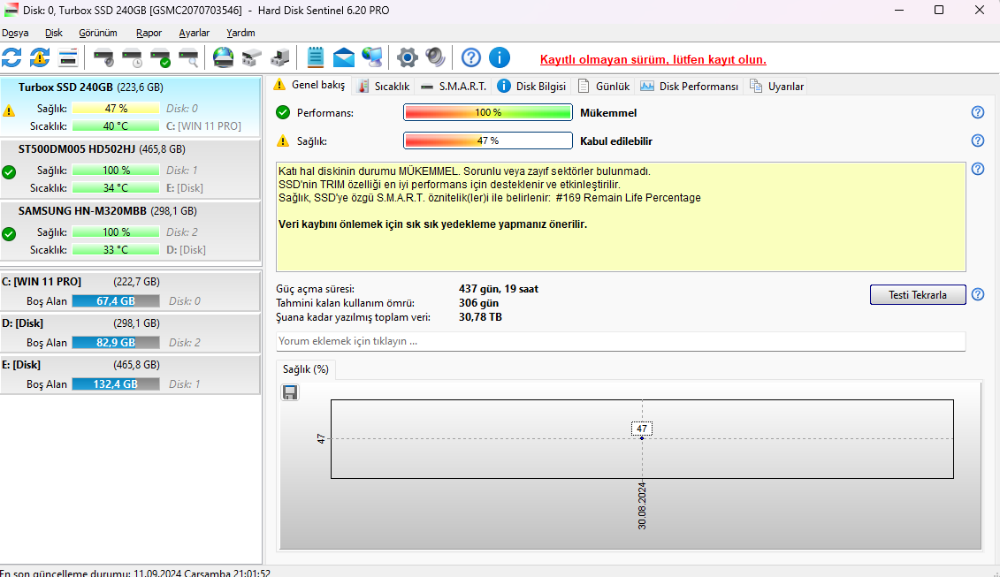Image resolution: width=1000 pixels, height=577 pixels.
Task: Click the '306 gün' remaining lifetime value
Action: [x=478, y=303]
